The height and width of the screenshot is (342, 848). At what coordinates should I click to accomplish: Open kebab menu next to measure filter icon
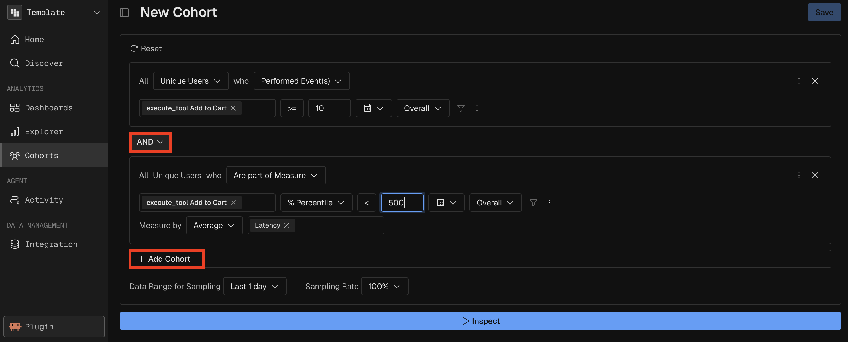(x=549, y=203)
